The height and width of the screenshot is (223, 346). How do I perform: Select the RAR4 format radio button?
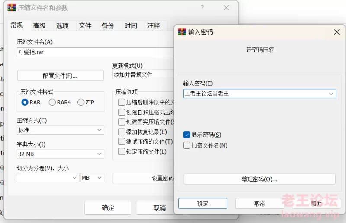pos(52,102)
